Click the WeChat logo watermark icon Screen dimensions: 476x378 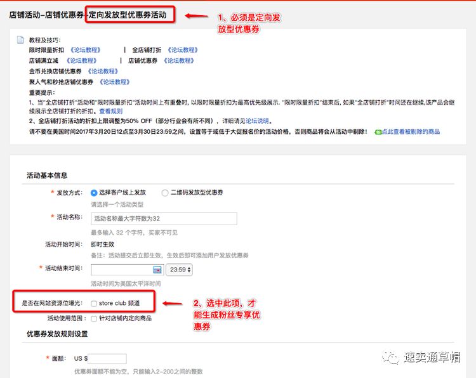tap(393, 358)
